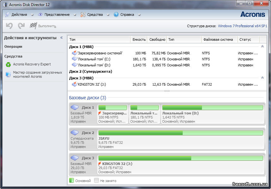Click the Не занято legend swatch
271x189 pixels.
[x=96, y=180]
